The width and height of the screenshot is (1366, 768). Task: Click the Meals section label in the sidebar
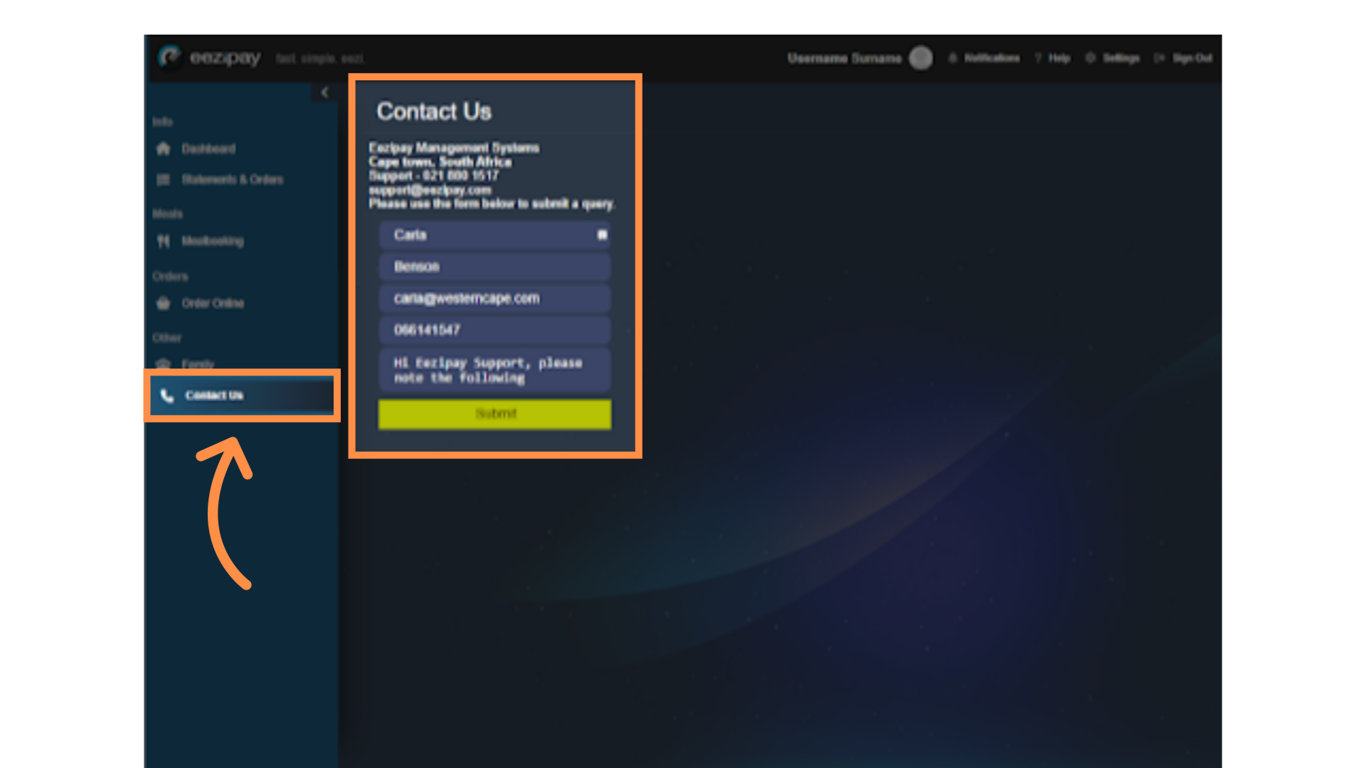tap(167, 213)
